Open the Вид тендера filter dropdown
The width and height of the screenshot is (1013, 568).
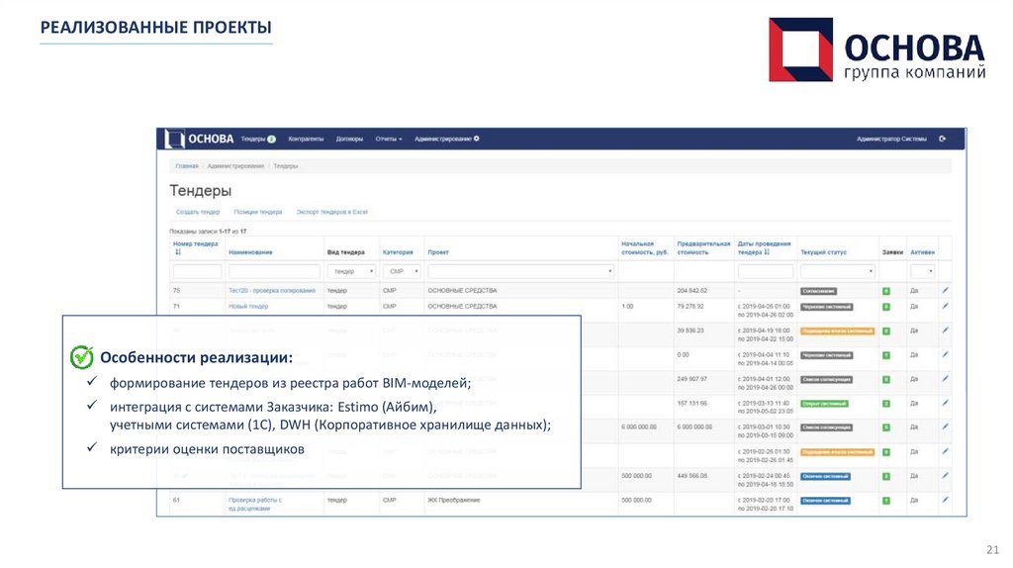tap(351, 271)
